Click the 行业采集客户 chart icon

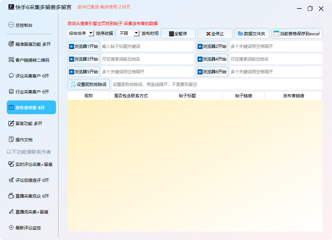tap(11, 92)
